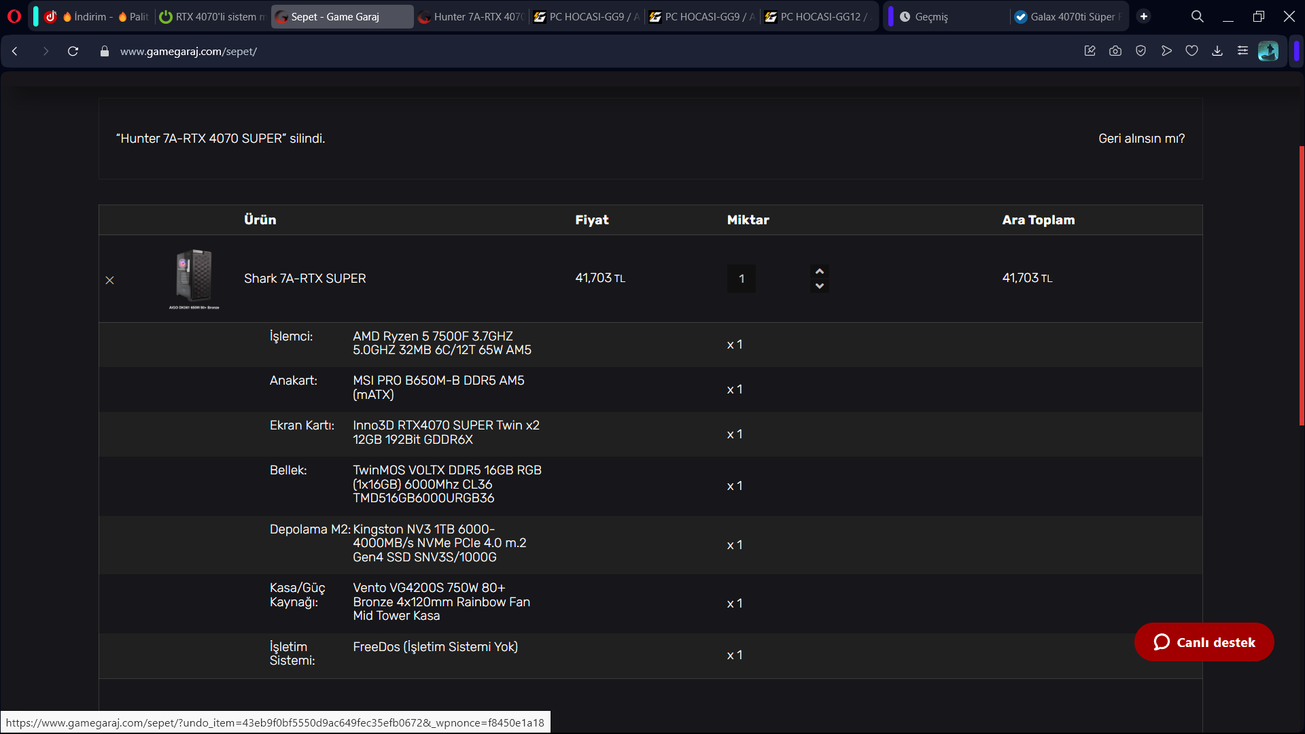This screenshot has width=1305, height=734.
Task: Click the player arrow icon in the toolbar
Action: click(x=1166, y=51)
